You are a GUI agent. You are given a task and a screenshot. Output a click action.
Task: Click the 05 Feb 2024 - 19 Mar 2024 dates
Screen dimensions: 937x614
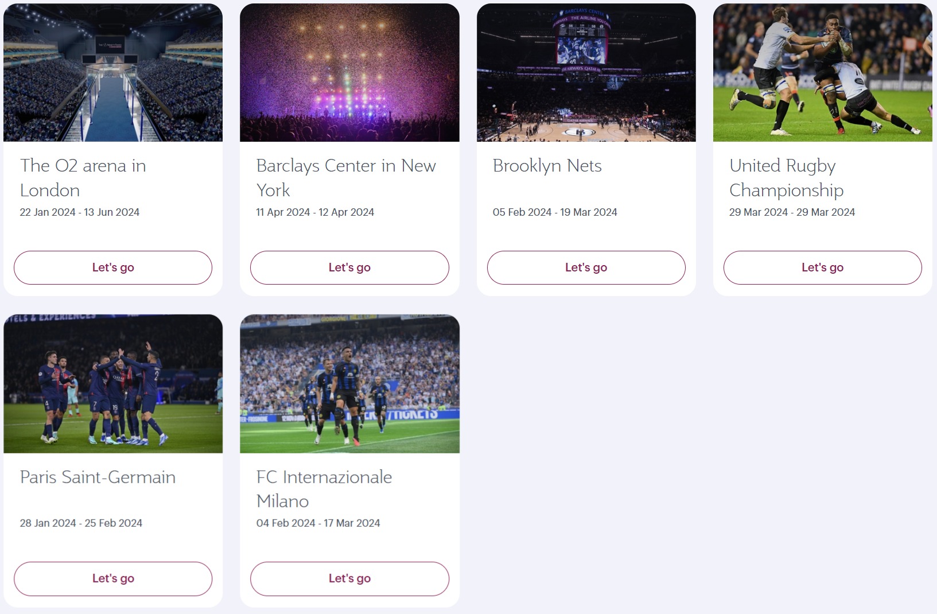point(555,212)
